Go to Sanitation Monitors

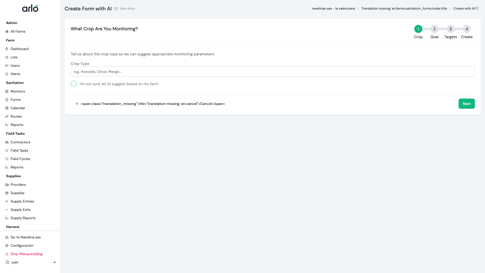tap(18, 91)
